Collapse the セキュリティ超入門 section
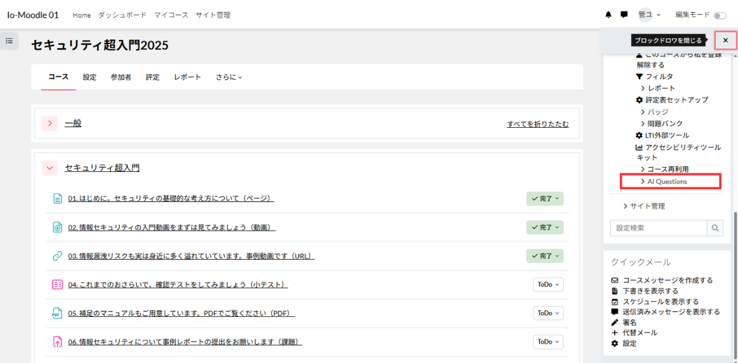738x363 pixels. [50, 168]
